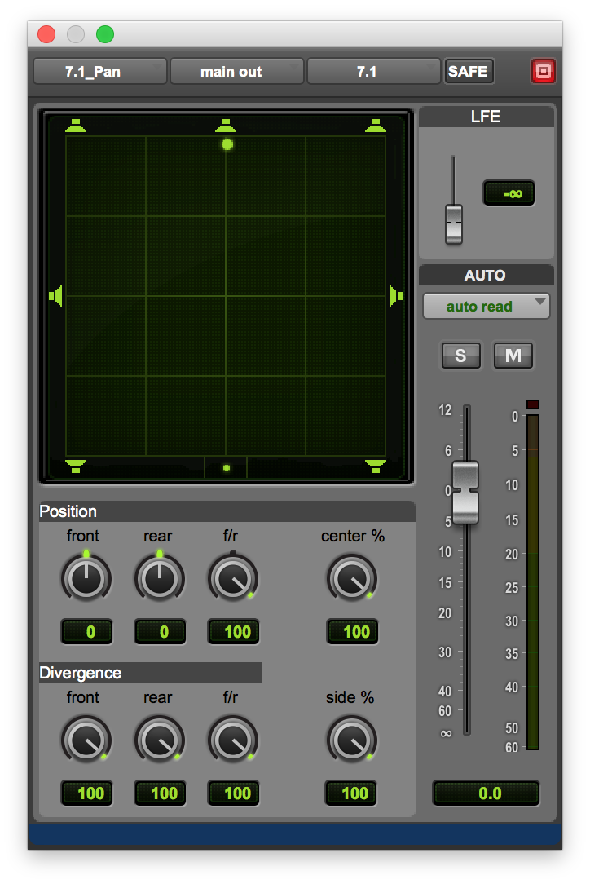The image size is (590, 884).
Task: Click the top-right front speaker icon
Action: (375, 126)
